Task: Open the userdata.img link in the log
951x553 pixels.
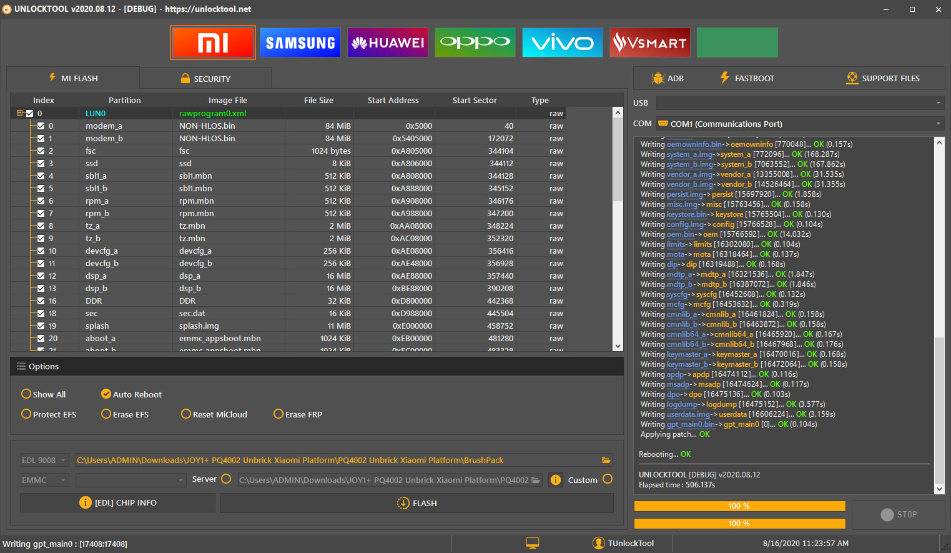Action: (688, 414)
